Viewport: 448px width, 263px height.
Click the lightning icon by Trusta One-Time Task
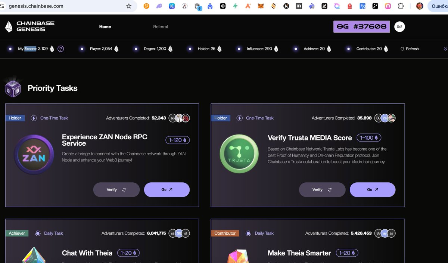click(239, 118)
